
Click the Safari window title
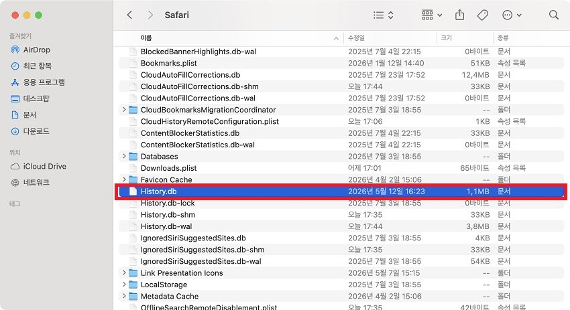(176, 15)
